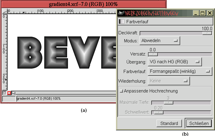215x136 pixels.
Task: Toggle the red quick mask on button
Action: 9,93
